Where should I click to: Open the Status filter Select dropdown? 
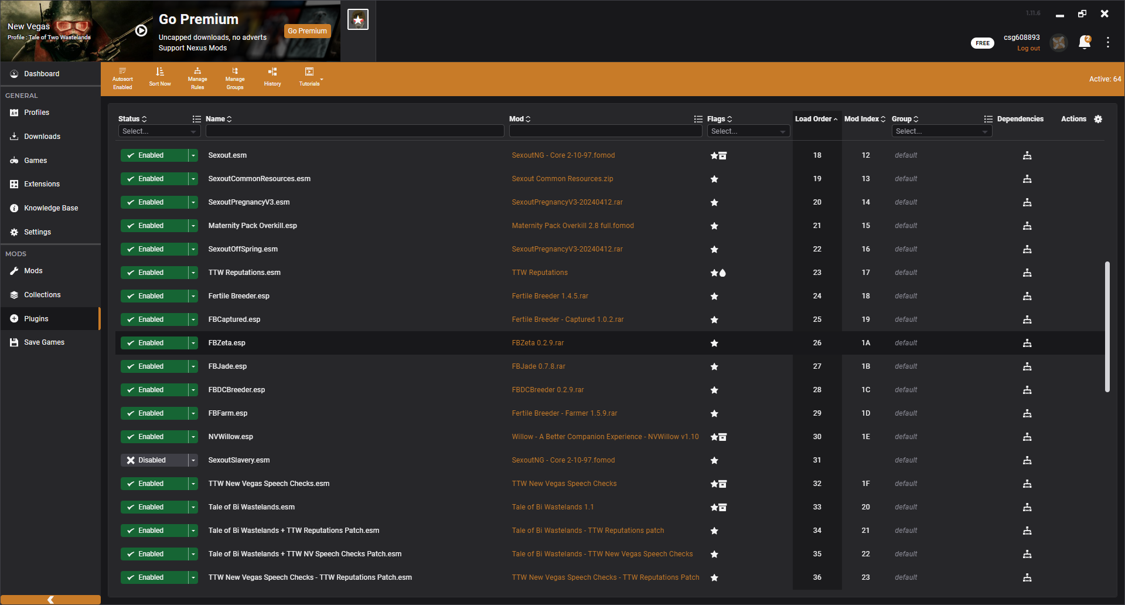pyautogui.click(x=159, y=131)
